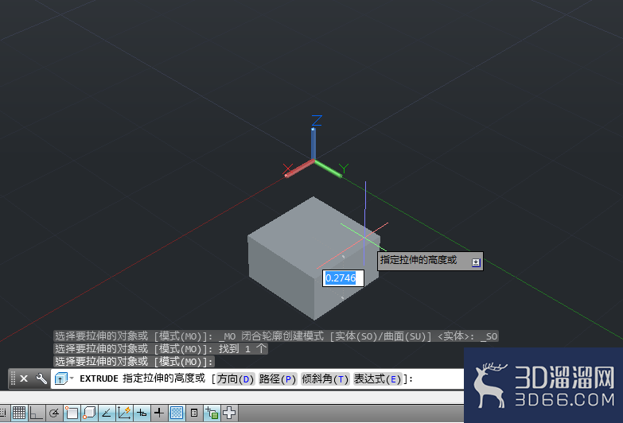The width and height of the screenshot is (623, 423).
Task: Click the red X axis of the UCS icon
Action: (x=299, y=169)
